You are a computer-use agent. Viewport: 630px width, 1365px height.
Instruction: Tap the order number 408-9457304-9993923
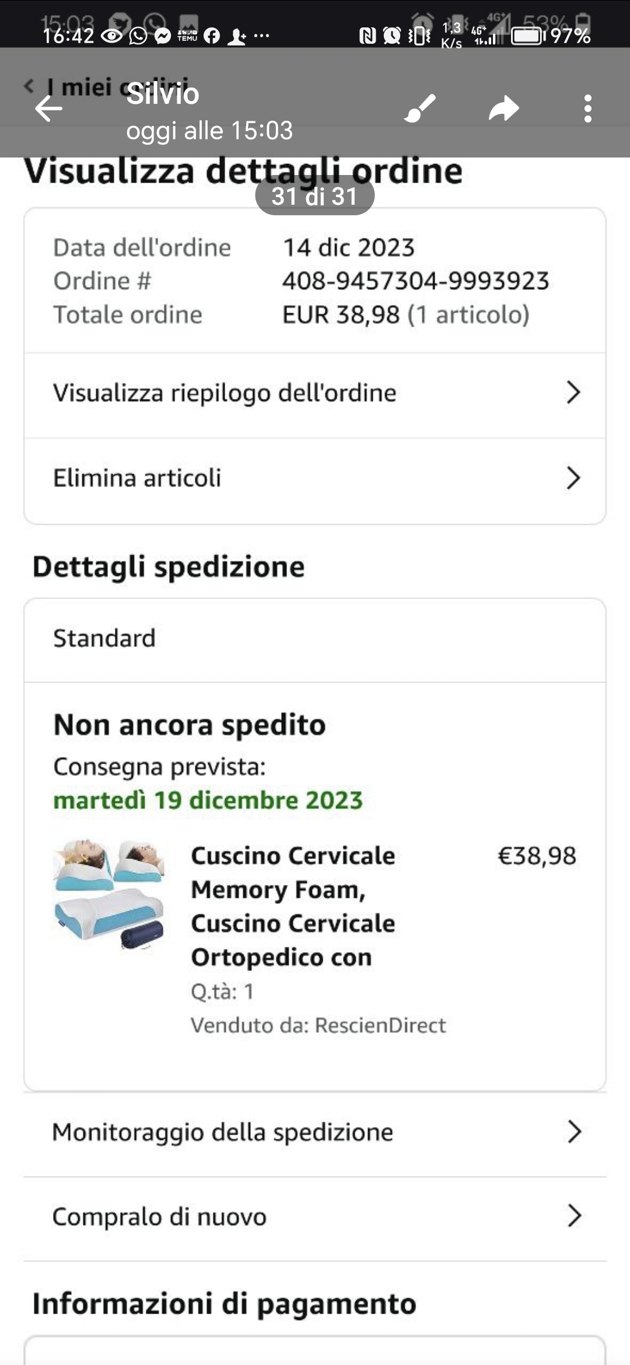(416, 281)
